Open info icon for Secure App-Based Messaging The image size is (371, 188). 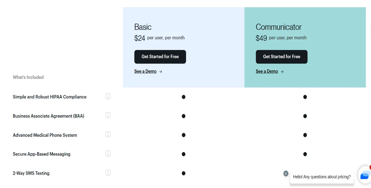click(x=108, y=154)
